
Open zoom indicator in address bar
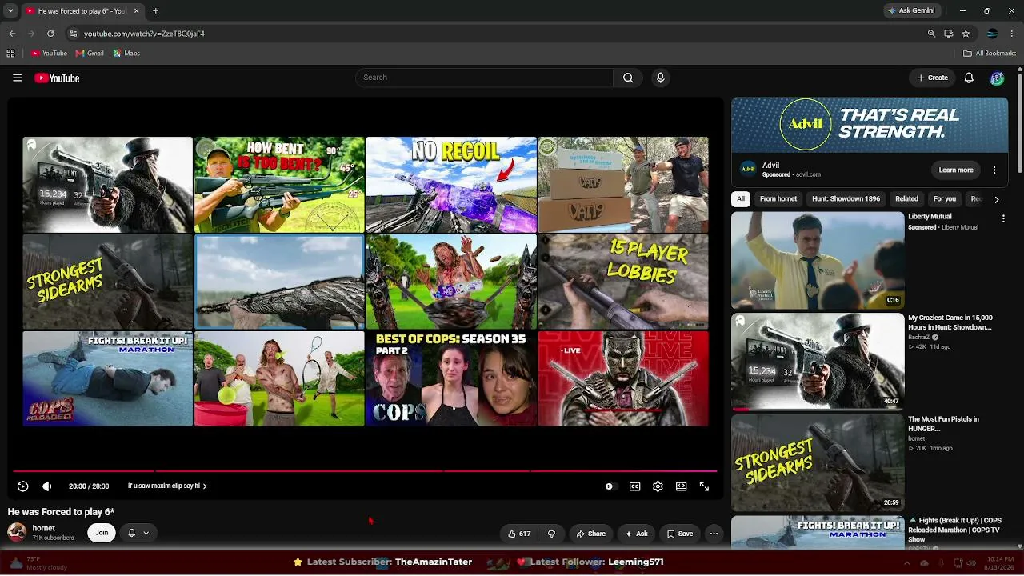click(931, 34)
